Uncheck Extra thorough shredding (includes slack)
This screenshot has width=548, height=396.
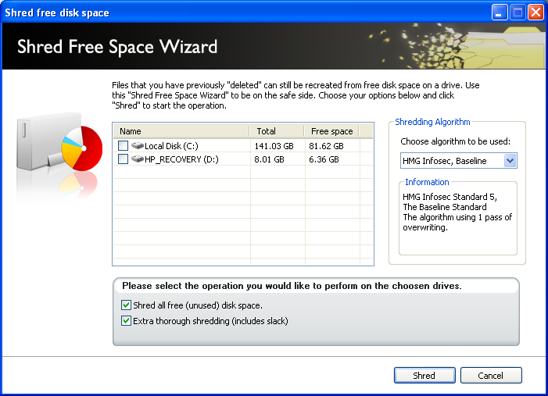(x=126, y=320)
